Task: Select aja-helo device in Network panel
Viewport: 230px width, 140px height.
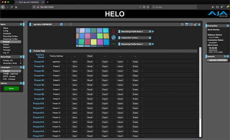Action: pyautogui.click(x=218, y=60)
